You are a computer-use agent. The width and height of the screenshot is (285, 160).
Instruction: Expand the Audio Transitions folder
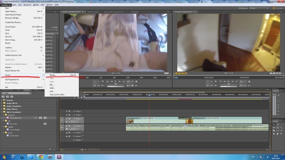[x=2, y=106]
